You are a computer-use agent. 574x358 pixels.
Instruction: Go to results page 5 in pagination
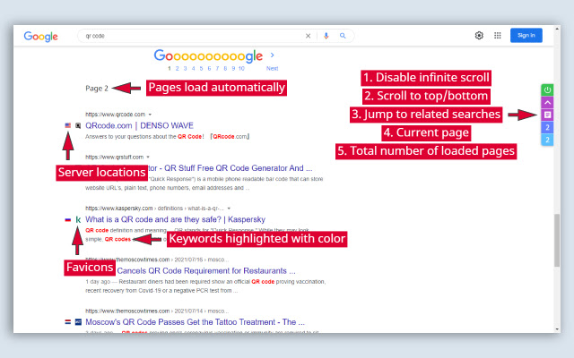pyautogui.click(x=201, y=68)
